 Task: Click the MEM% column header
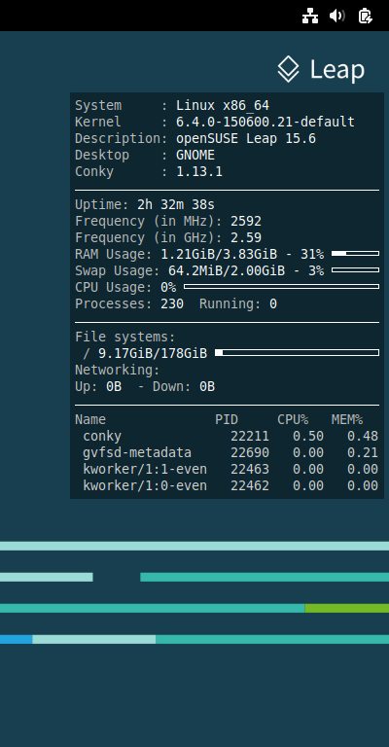(x=347, y=420)
